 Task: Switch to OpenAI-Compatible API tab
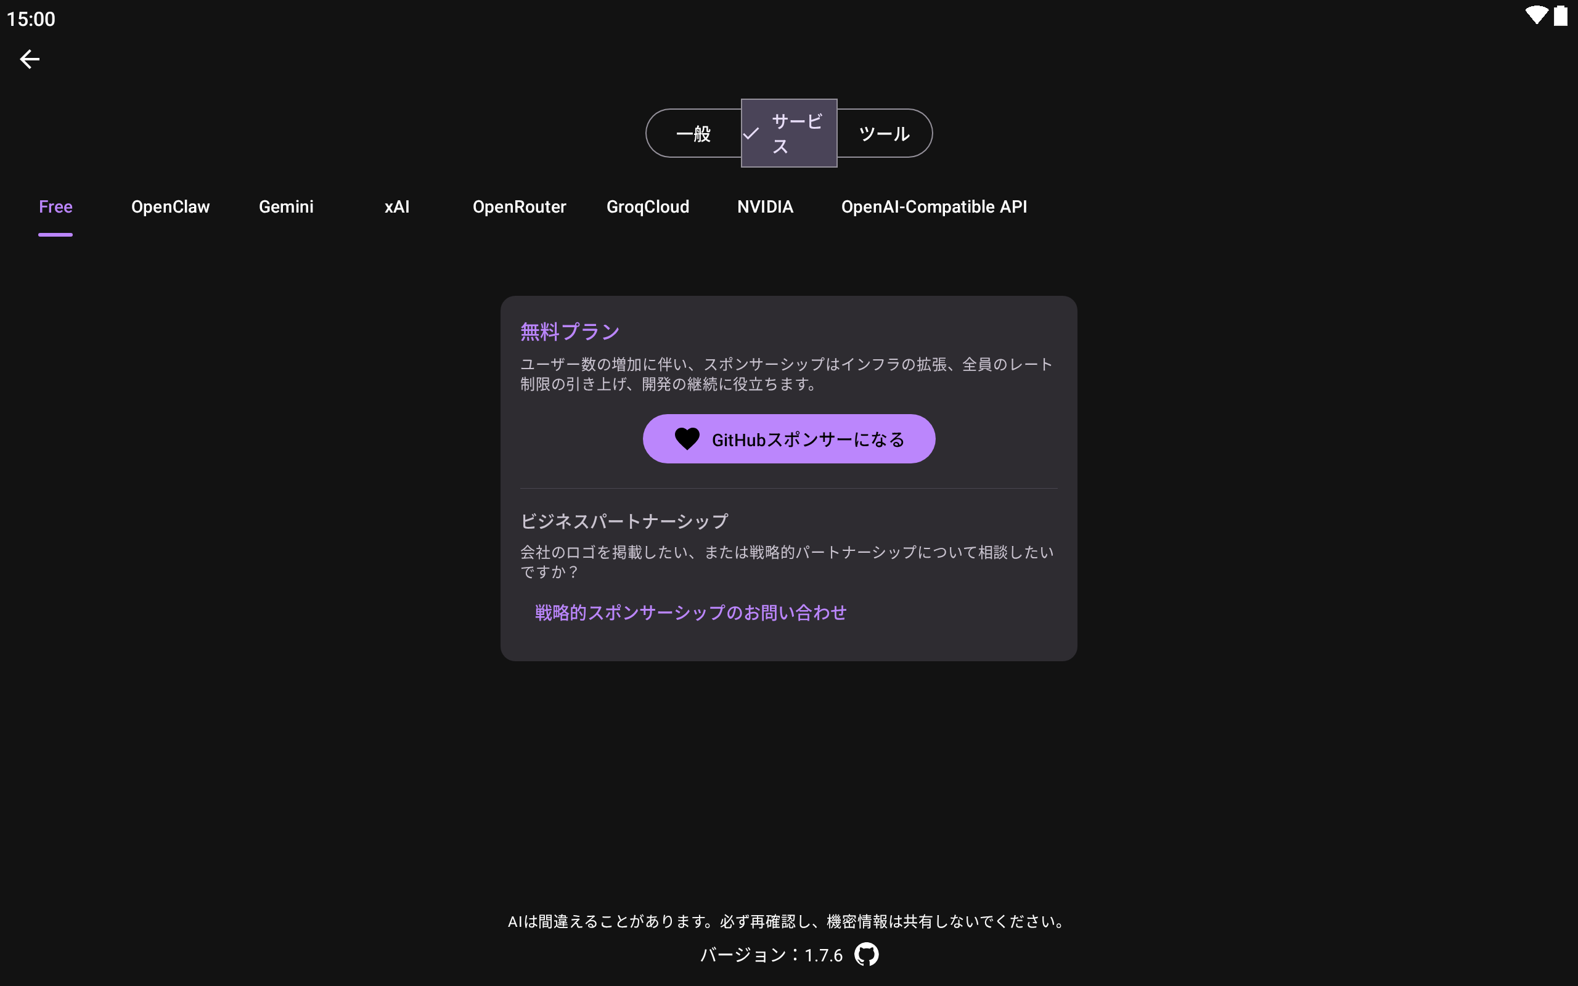[934, 206]
